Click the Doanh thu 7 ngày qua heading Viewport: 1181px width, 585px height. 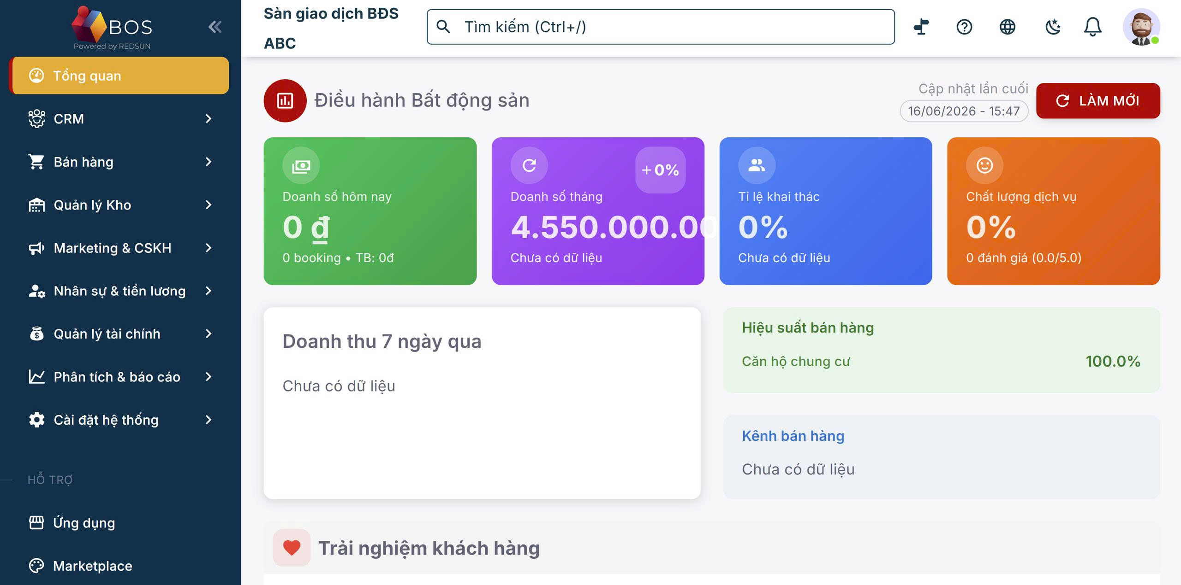[382, 341]
